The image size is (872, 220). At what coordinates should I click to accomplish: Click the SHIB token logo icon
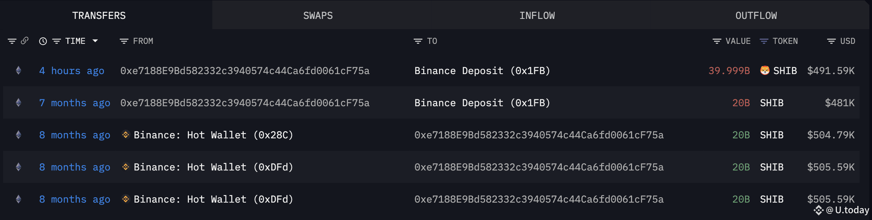(x=765, y=70)
